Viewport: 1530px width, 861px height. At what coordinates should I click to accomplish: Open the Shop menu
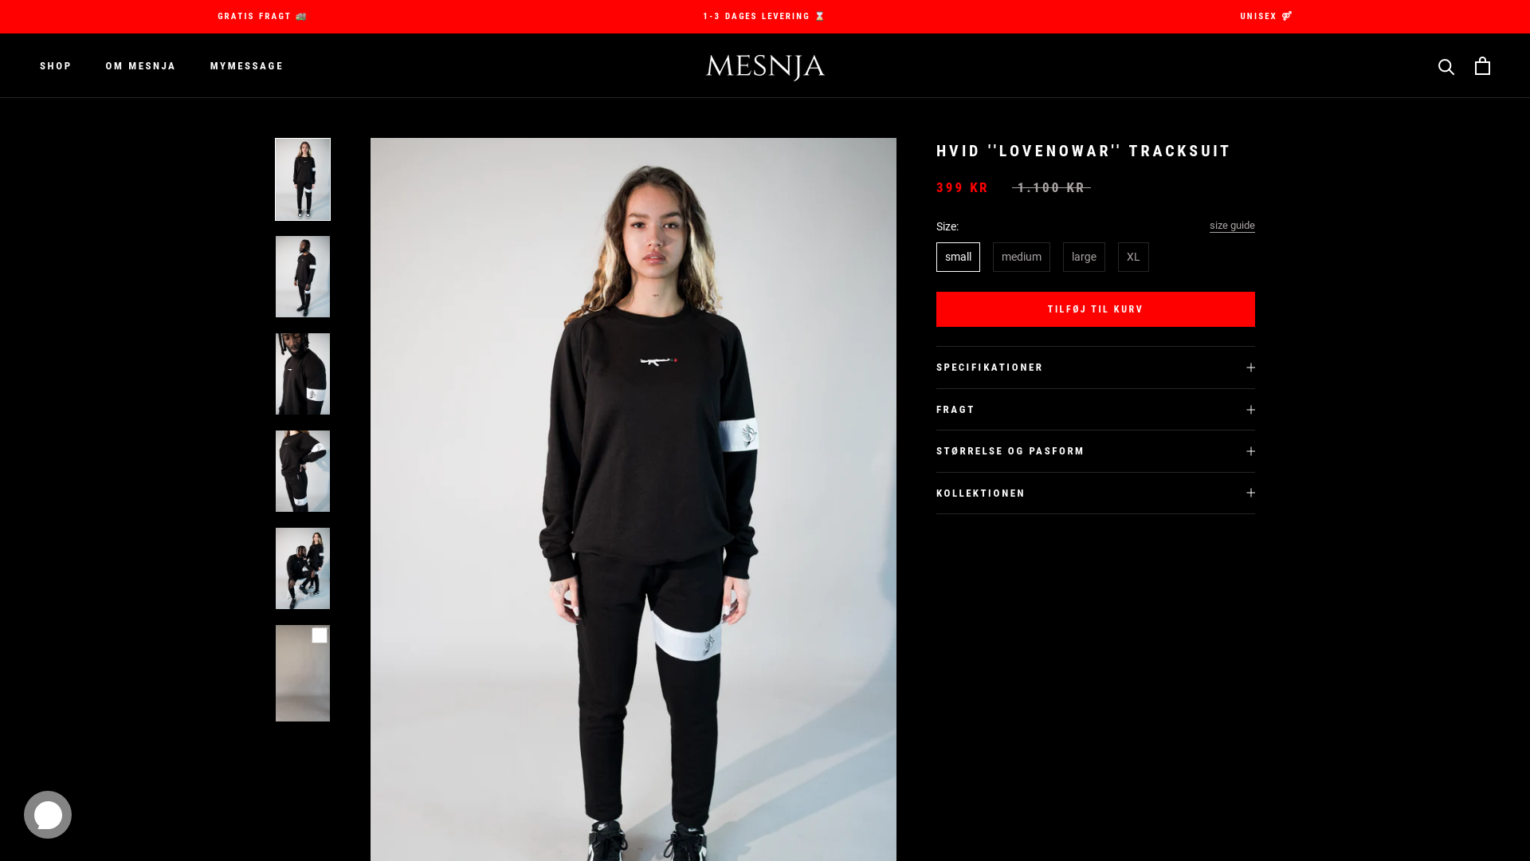coord(56,66)
